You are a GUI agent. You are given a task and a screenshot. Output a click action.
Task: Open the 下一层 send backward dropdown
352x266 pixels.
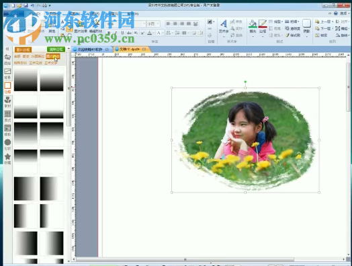pyautogui.click(x=324, y=28)
